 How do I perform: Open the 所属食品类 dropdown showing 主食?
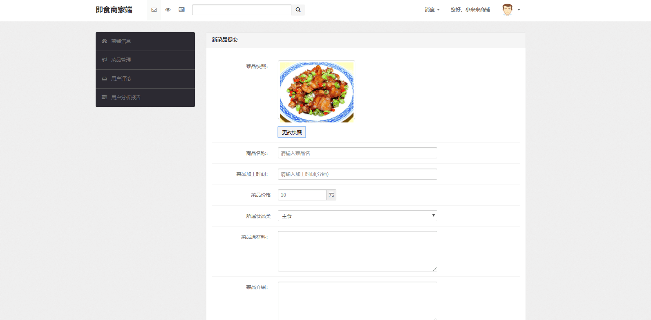pos(358,216)
